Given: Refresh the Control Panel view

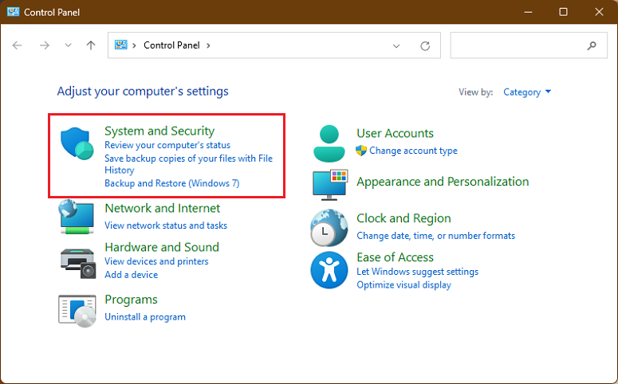Looking at the screenshot, I should [x=425, y=45].
